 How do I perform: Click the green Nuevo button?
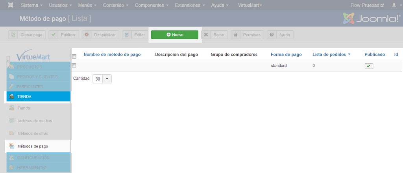(175, 35)
